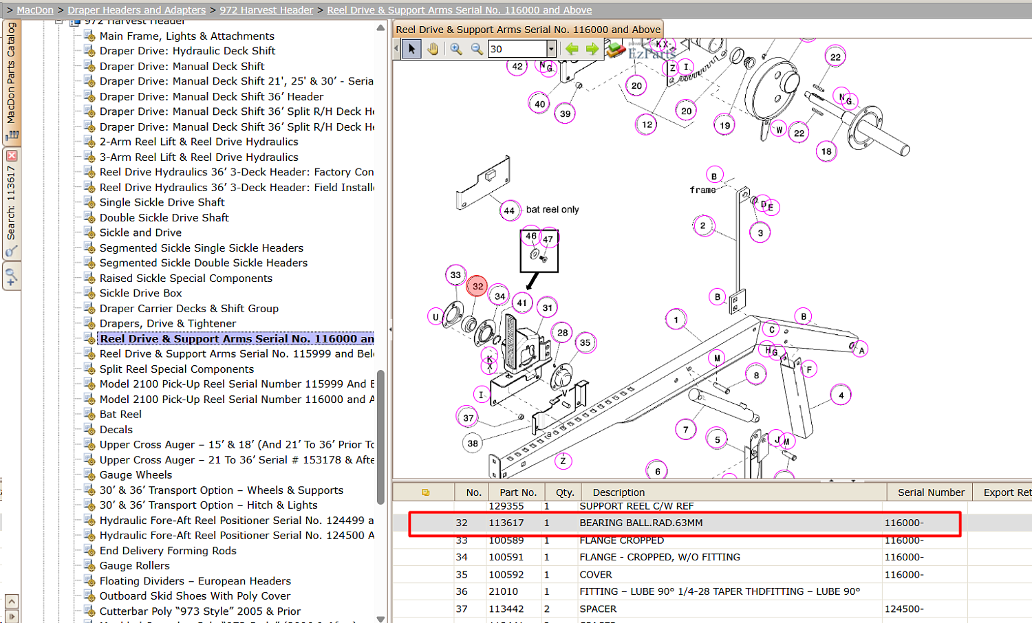The width and height of the screenshot is (1032, 623).
Task: Click callout 44 for bat reel only
Action: pos(509,210)
